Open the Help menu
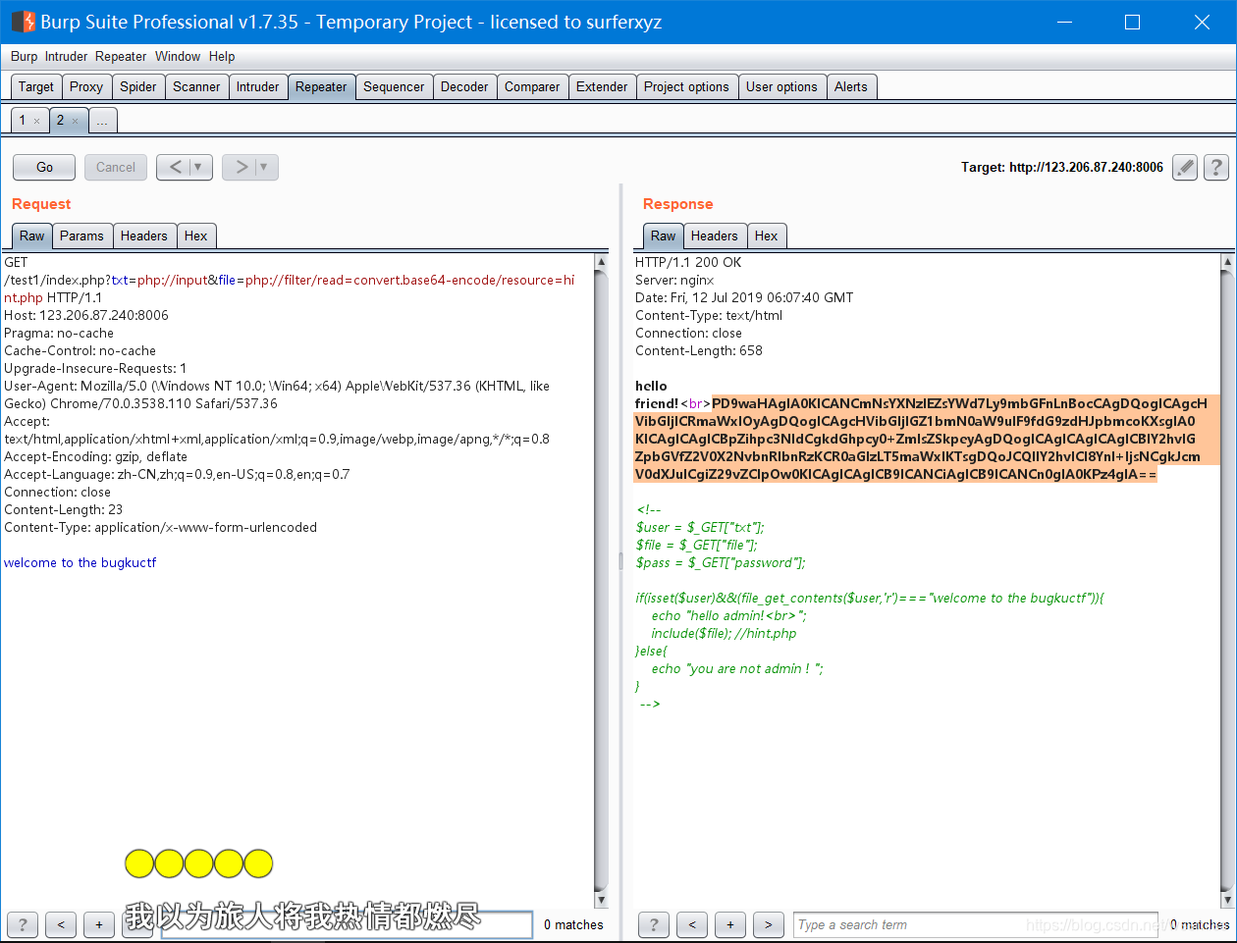Screen dimensions: 1237x943 222,57
